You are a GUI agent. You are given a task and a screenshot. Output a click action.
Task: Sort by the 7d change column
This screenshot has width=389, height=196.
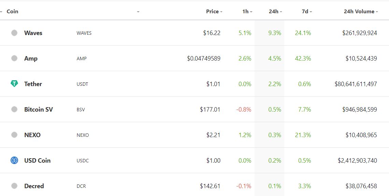307,11
